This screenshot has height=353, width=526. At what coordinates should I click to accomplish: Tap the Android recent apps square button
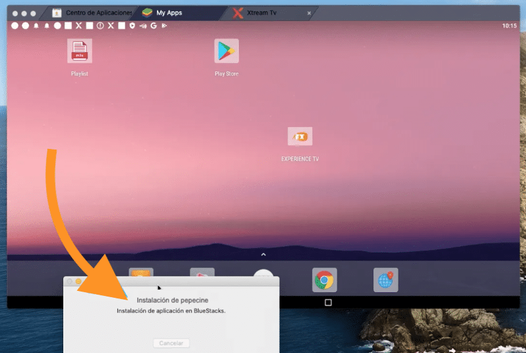328,303
